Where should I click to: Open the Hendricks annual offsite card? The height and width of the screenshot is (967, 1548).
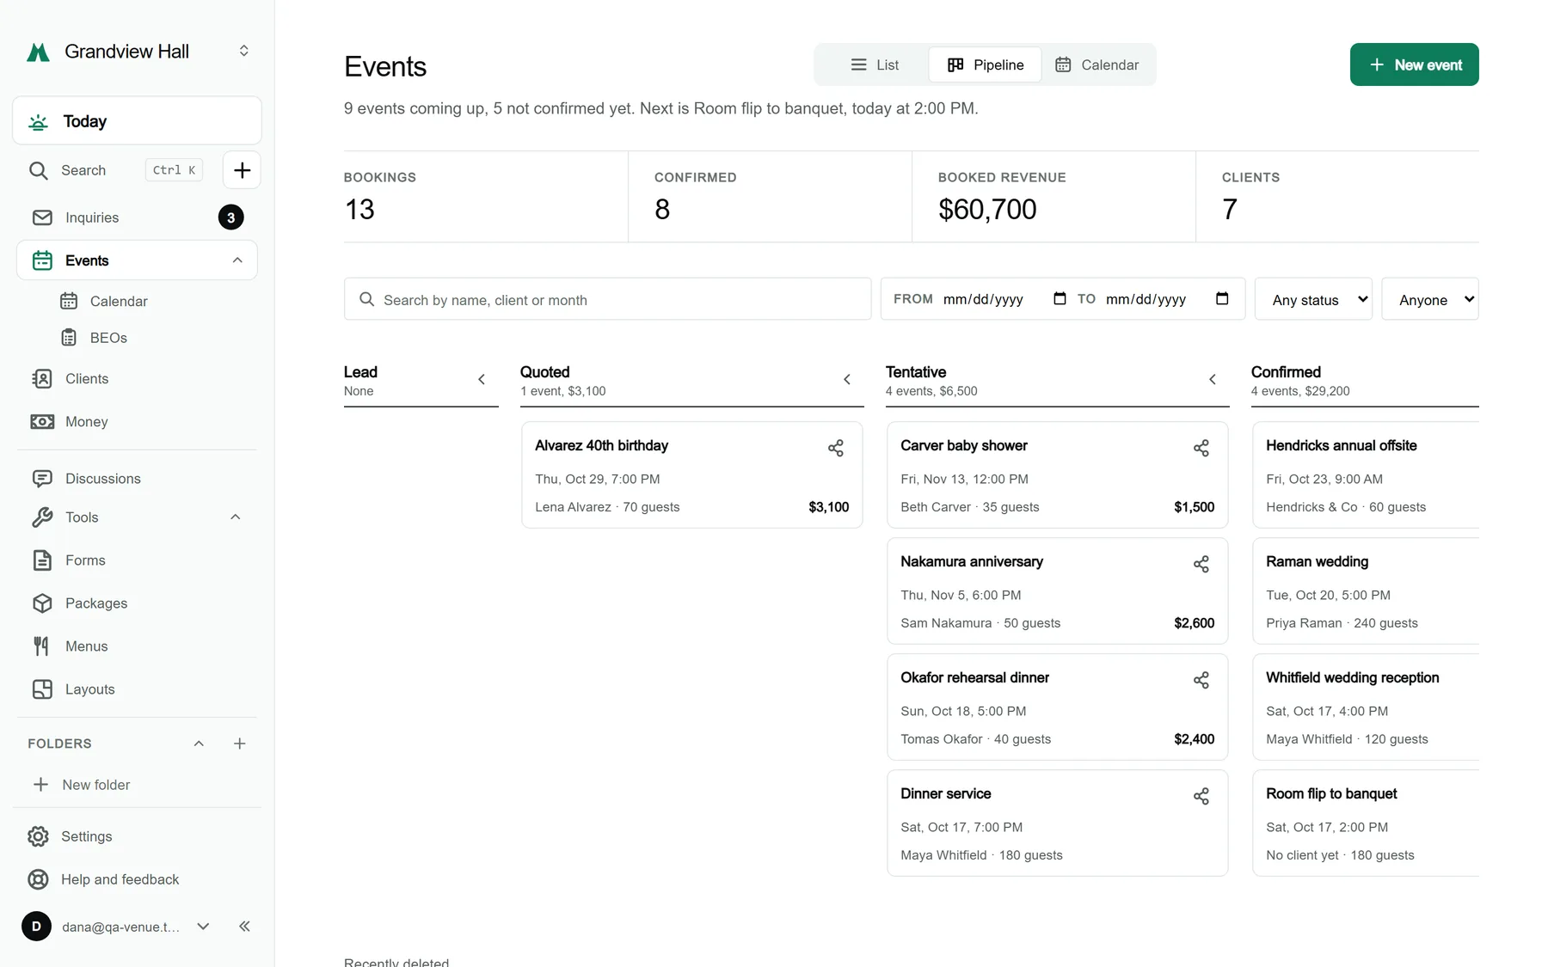point(1366,474)
